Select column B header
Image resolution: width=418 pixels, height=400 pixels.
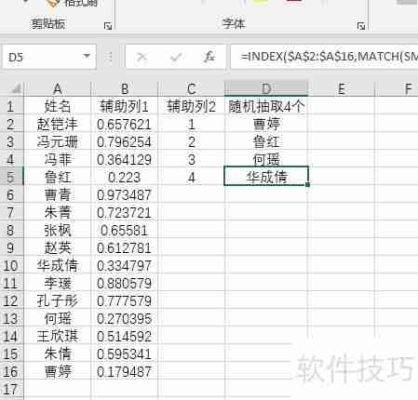[125, 89]
